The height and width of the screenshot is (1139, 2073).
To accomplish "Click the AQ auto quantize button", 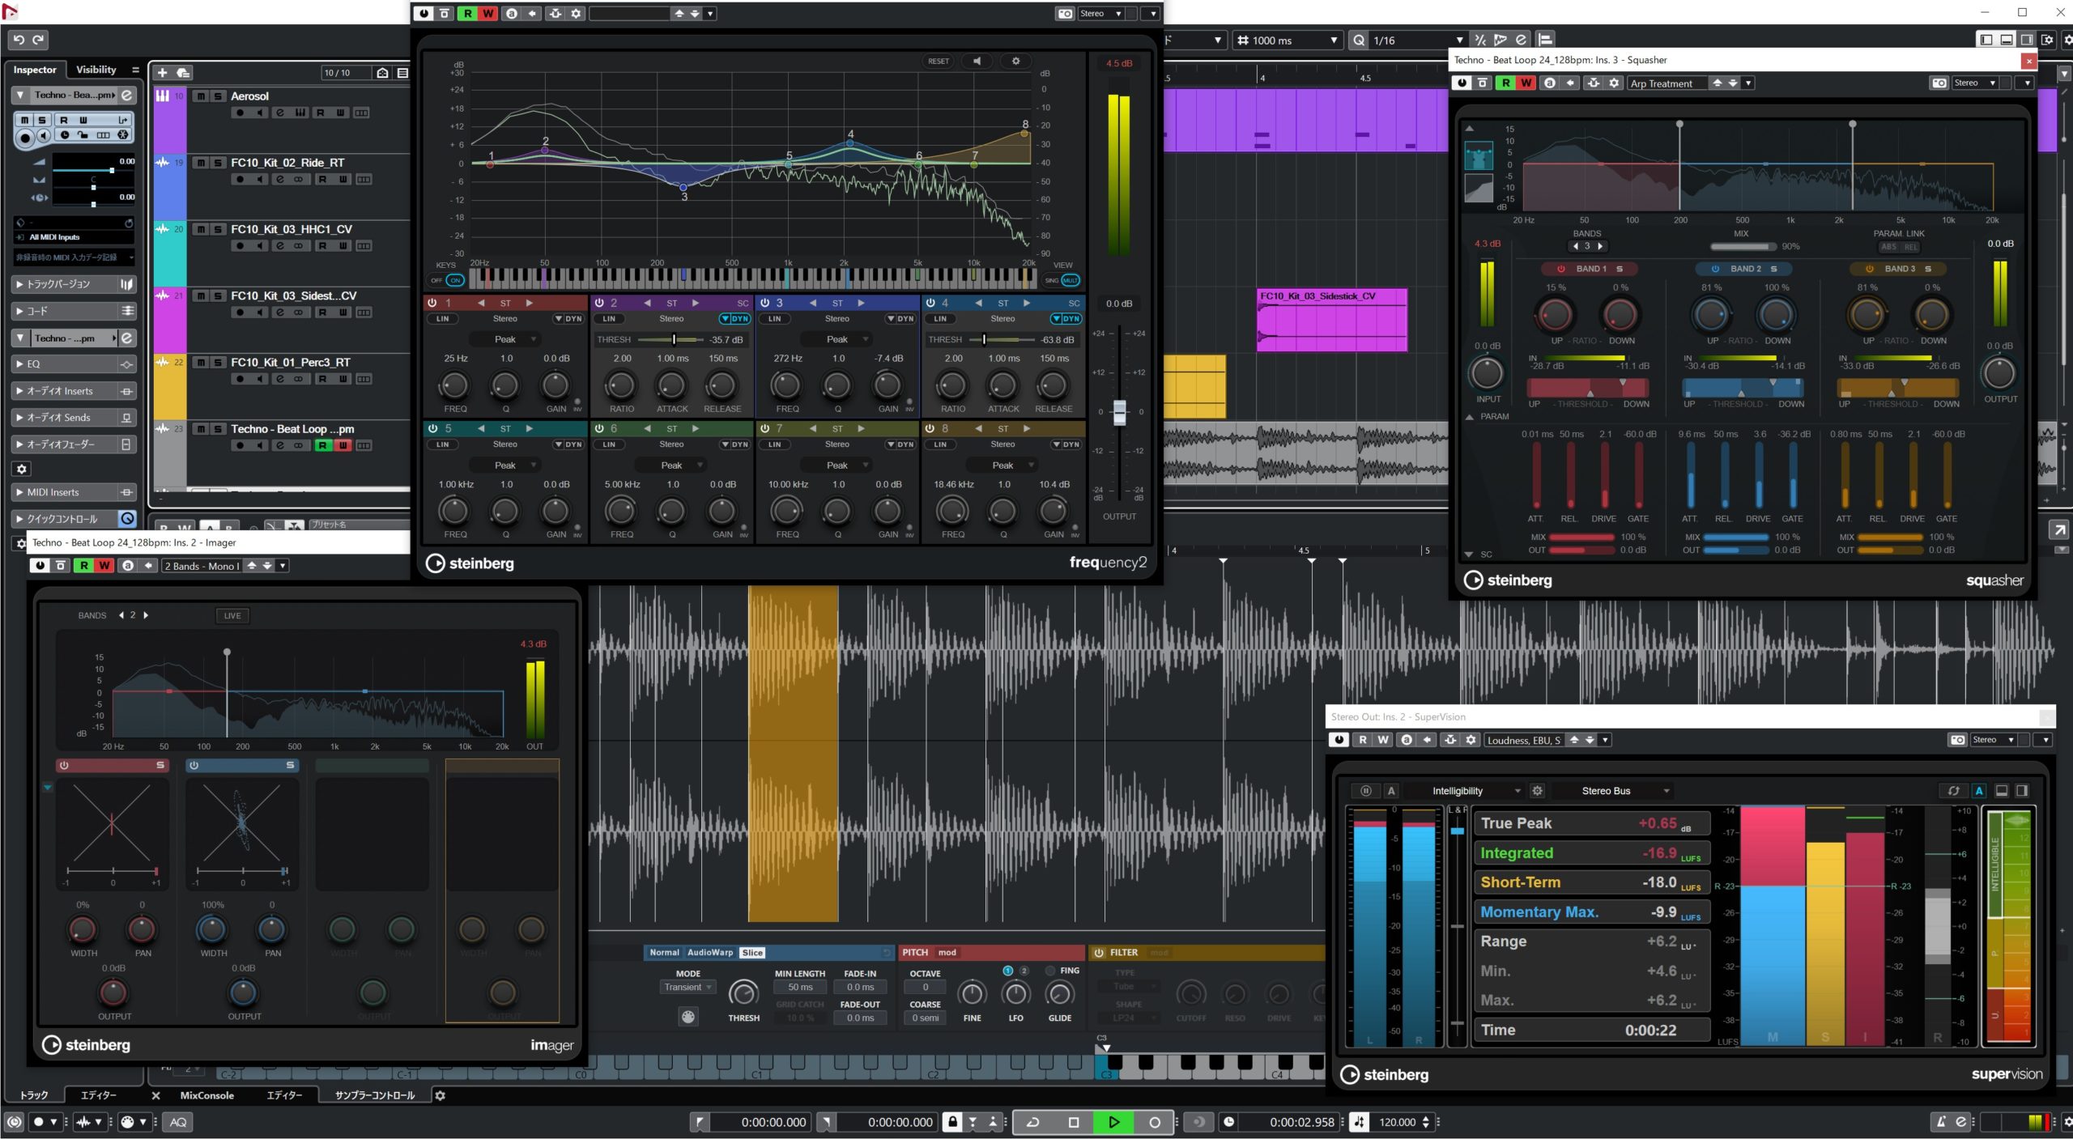I will 178,1122.
